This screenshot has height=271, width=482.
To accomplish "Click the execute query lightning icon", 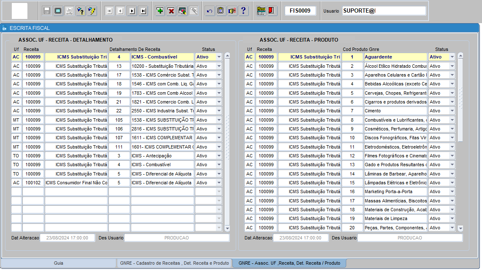I will [x=92, y=11].
